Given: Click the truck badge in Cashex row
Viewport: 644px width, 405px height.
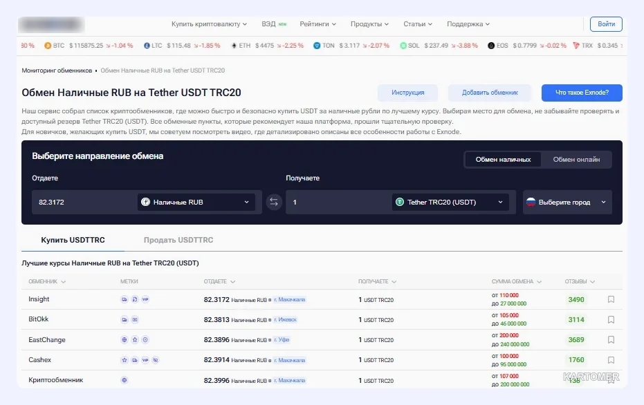Looking at the screenshot, I should [x=135, y=360].
